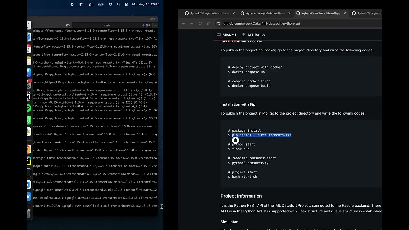
Task: Click the blue activity dot beside ⌘4
Action: tap(143, 25)
